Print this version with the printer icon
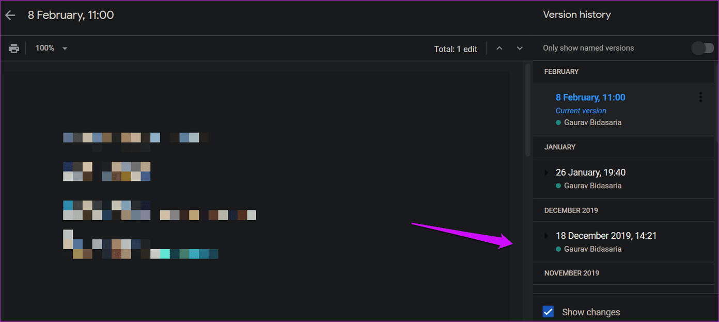Screen dimensions: 719x322 click(x=14, y=49)
